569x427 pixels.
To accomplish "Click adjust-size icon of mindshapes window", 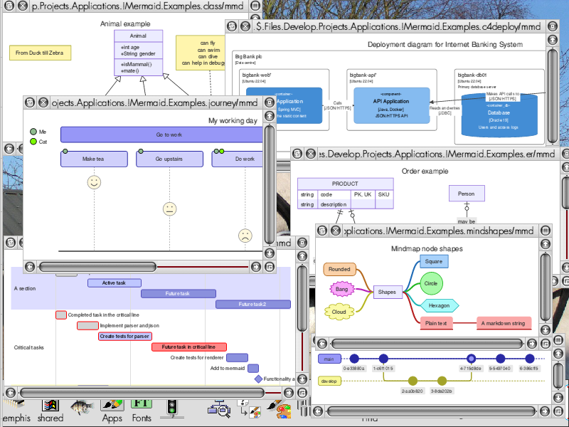I will pos(546,343).
